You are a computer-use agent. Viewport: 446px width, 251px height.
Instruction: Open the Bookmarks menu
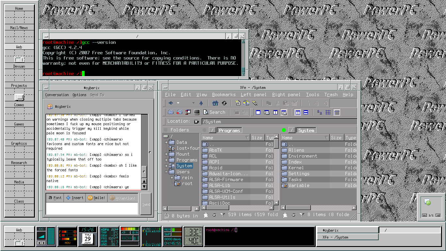pyautogui.click(x=224, y=94)
